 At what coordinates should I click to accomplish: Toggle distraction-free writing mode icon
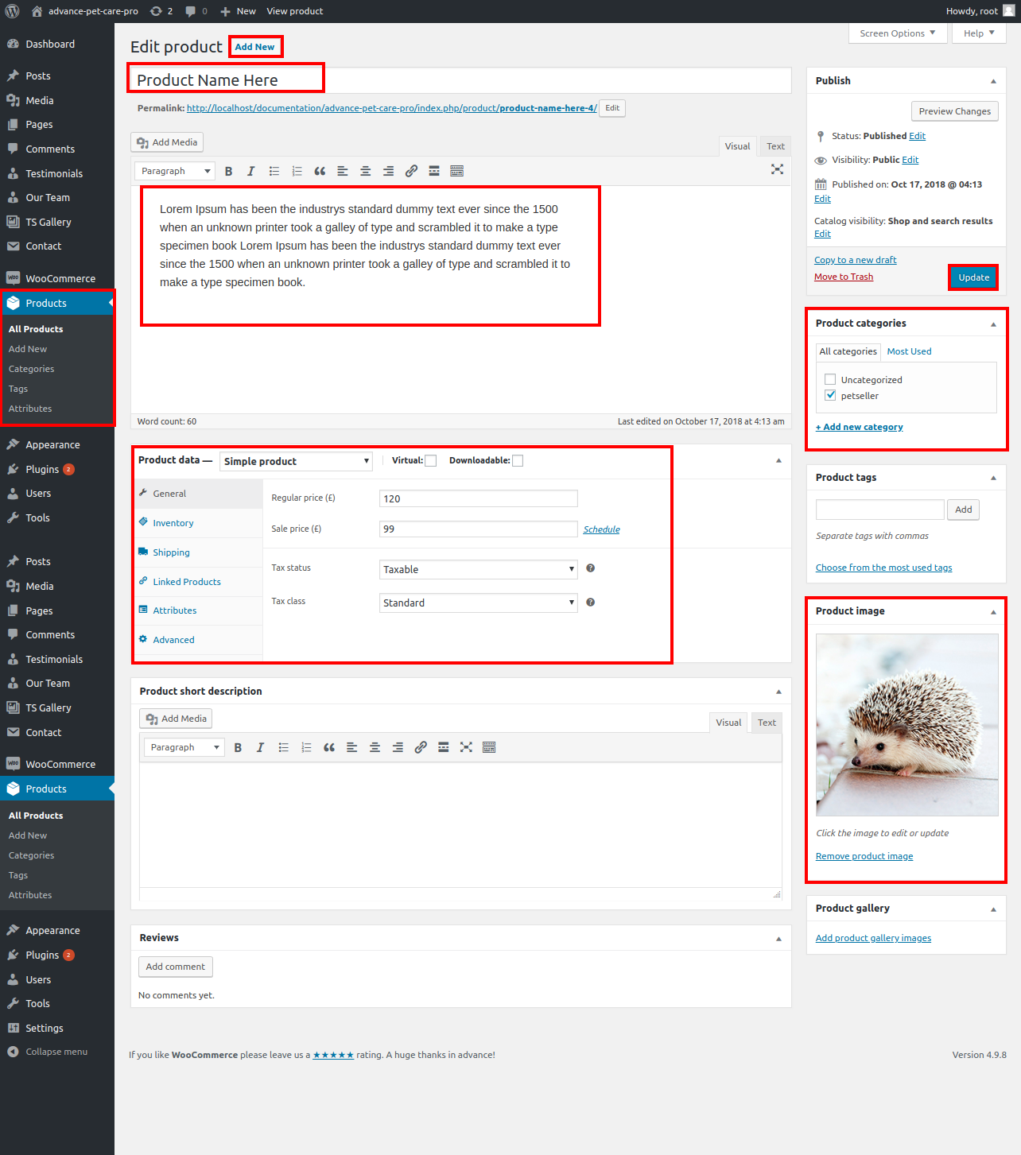point(777,169)
